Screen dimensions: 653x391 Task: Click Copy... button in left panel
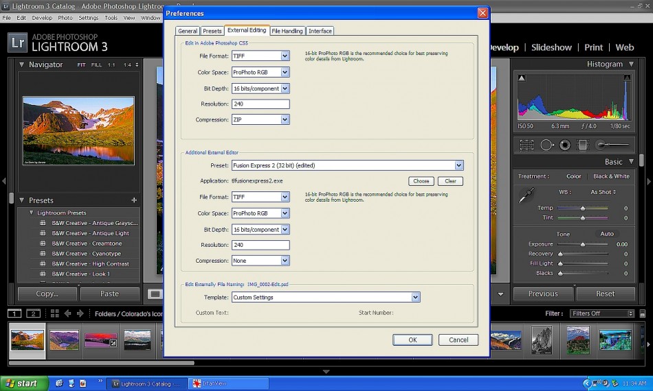[47, 294]
